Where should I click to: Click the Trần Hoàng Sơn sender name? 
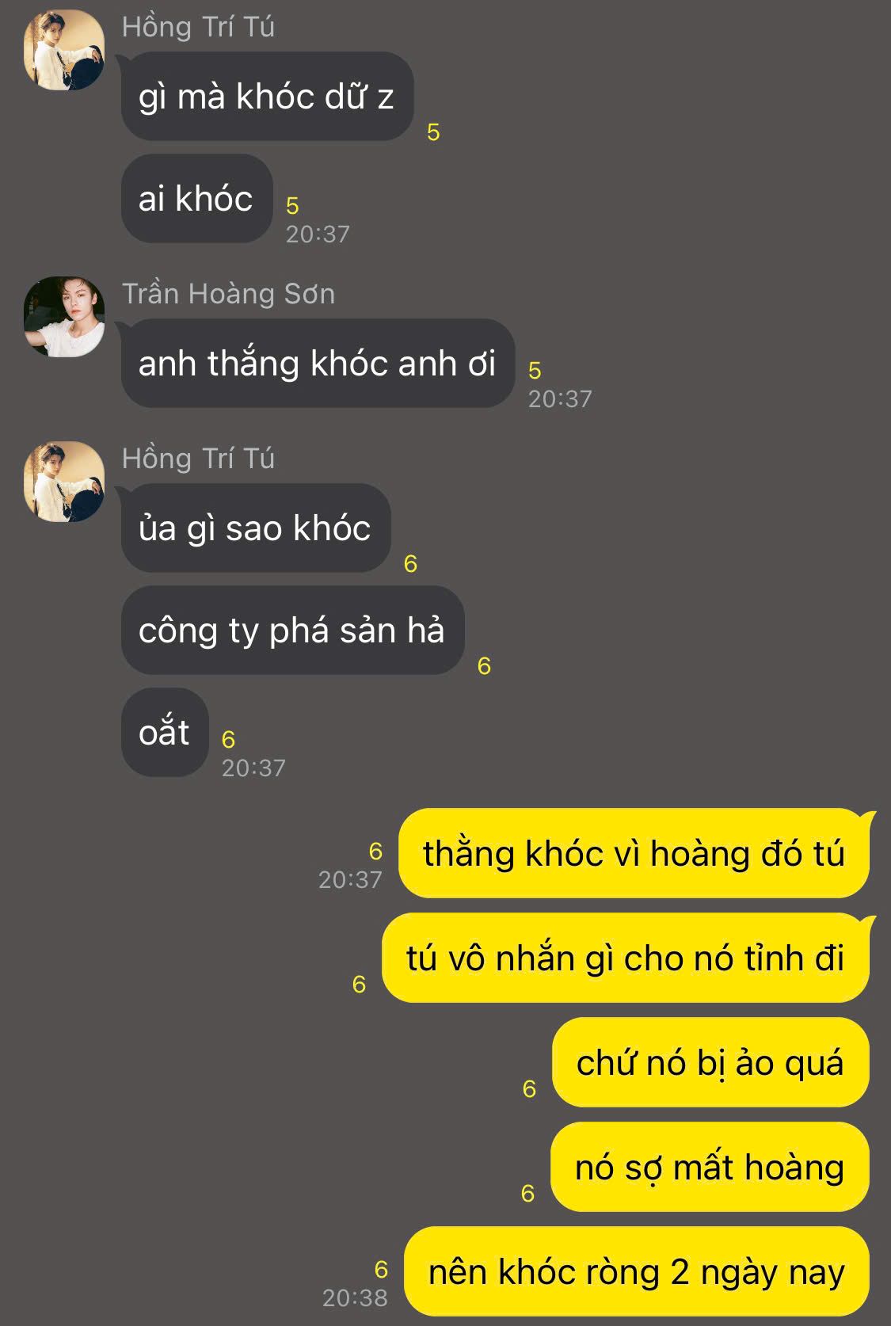click(x=228, y=294)
